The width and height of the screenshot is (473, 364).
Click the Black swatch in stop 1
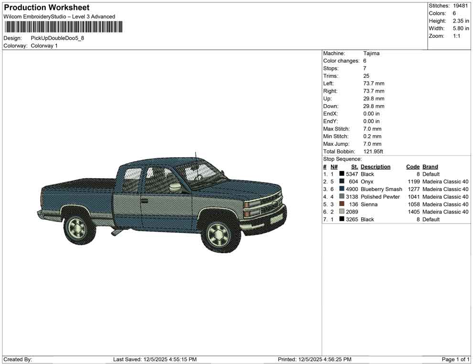(342, 174)
